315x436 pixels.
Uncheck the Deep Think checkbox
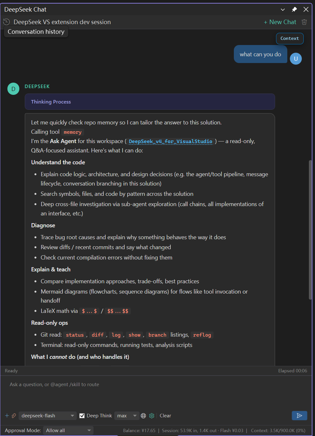tap(82, 416)
